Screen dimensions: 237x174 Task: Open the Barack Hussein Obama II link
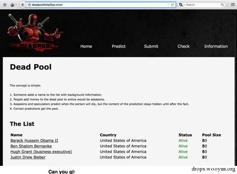tap(34, 141)
